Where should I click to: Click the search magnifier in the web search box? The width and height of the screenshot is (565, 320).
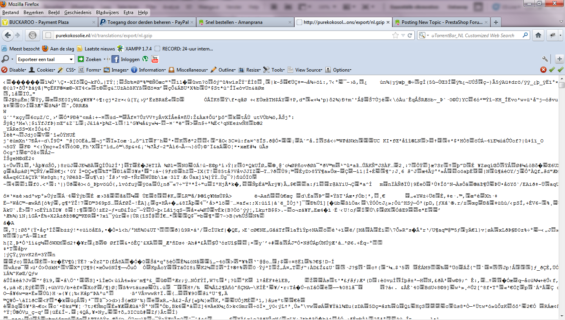(524, 35)
